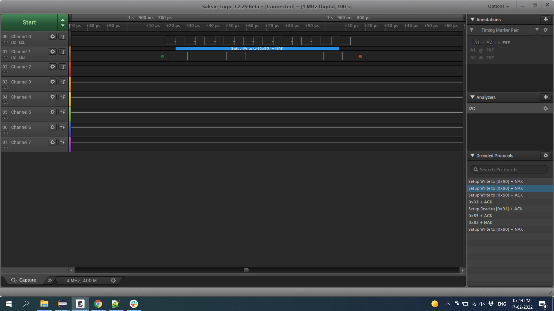Click the green I2C start condition marker
Screen dimensions: 554x311
(x=162, y=56)
